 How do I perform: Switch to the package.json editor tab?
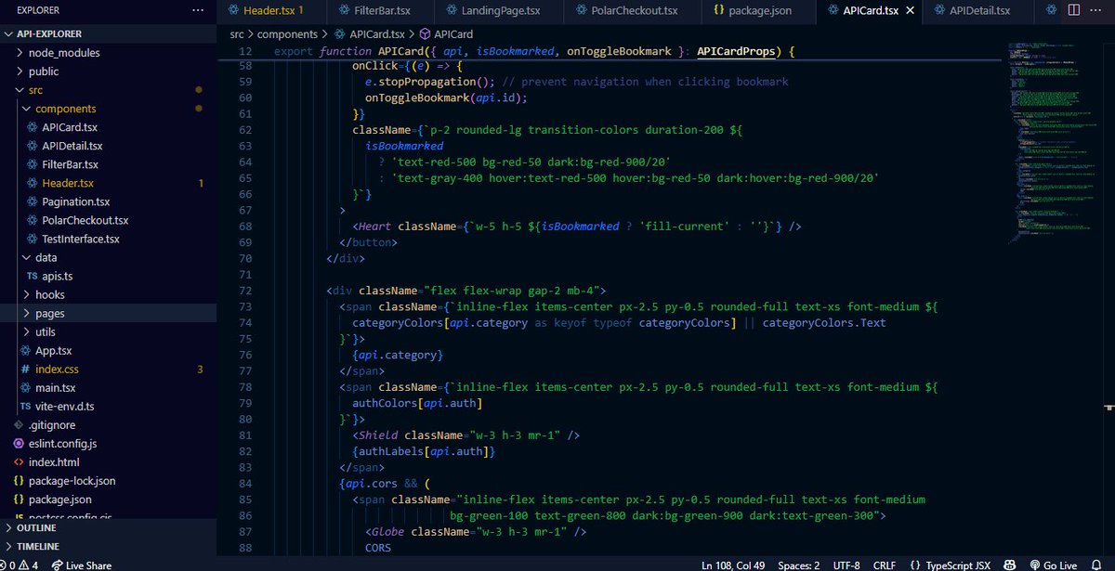click(x=761, y=10)
